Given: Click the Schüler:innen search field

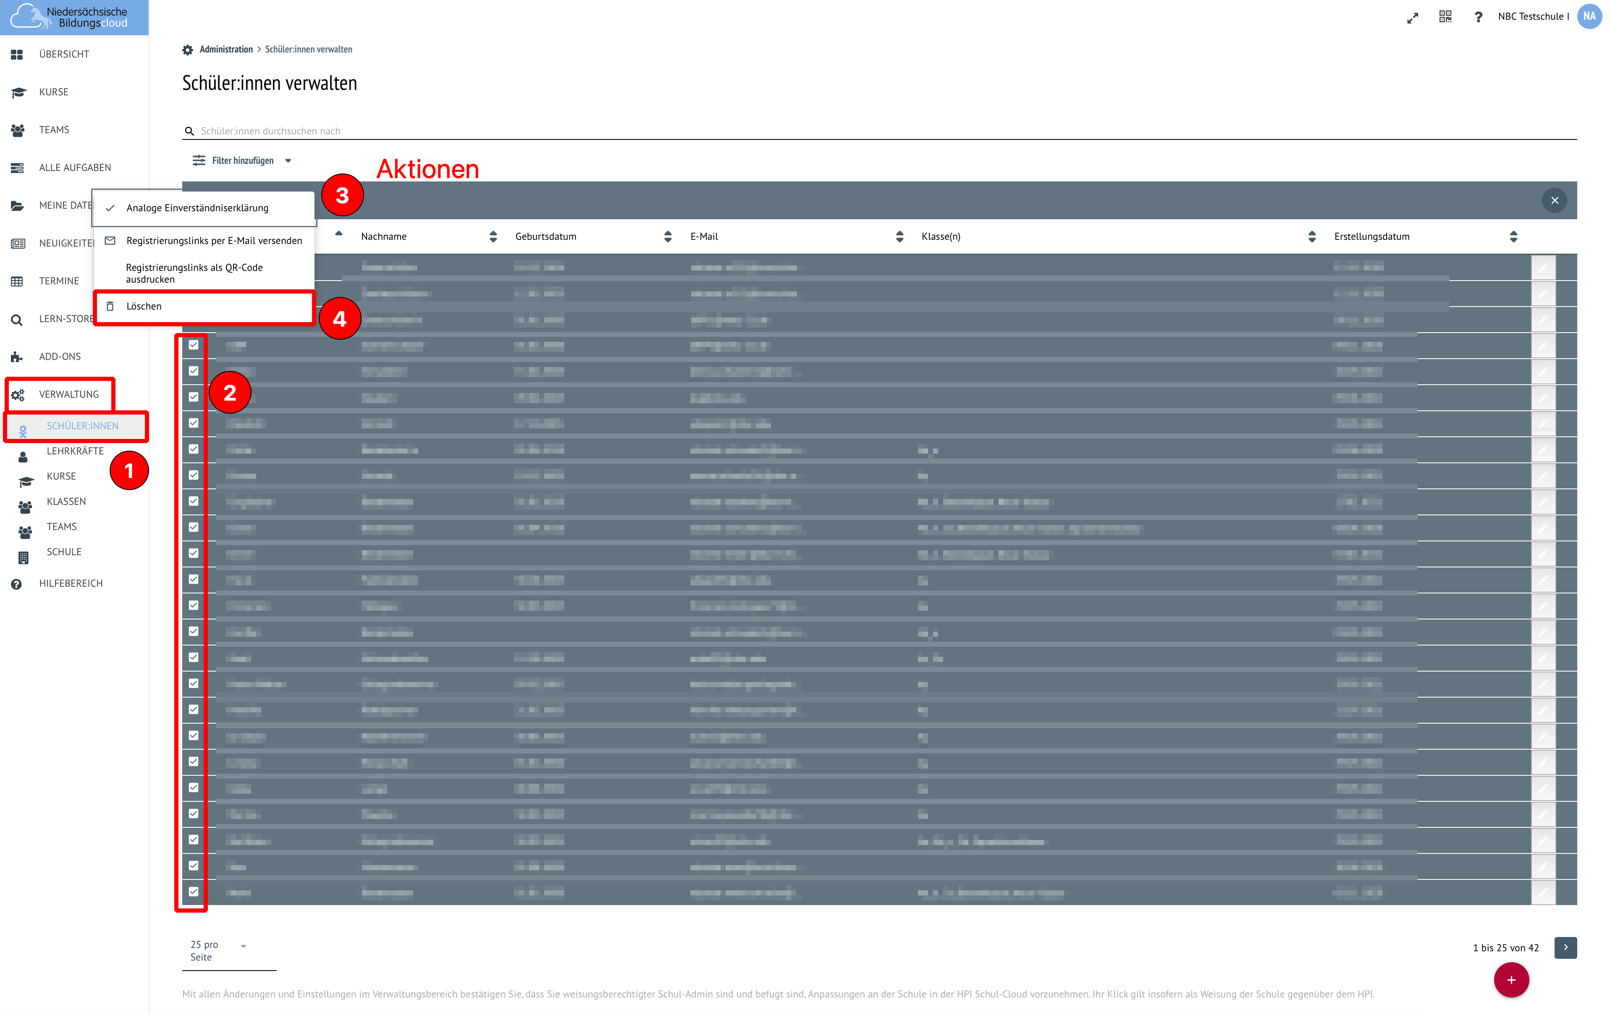Looking at the screenshot, I should [x=535, y=131].
